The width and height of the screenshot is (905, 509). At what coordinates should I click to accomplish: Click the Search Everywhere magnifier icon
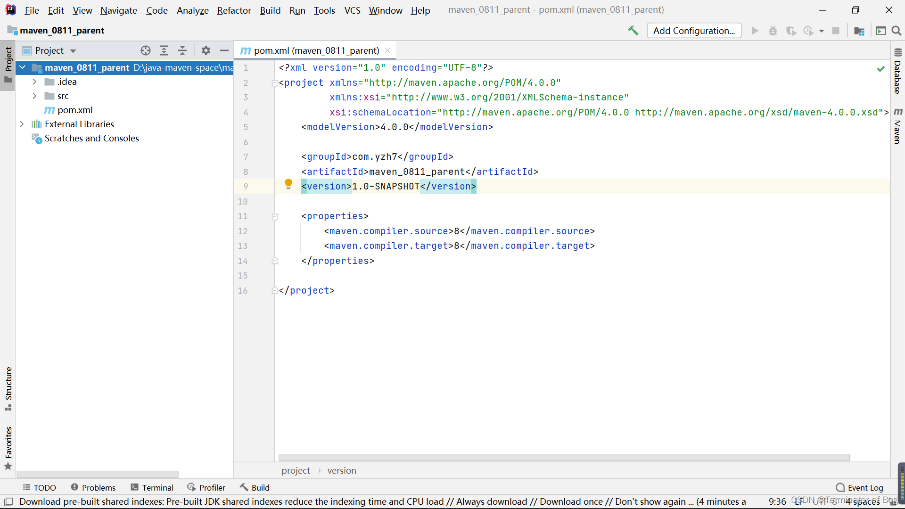(x=897, y=31)
